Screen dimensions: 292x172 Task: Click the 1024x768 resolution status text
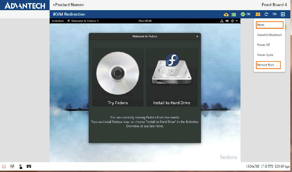click(252, 167)
